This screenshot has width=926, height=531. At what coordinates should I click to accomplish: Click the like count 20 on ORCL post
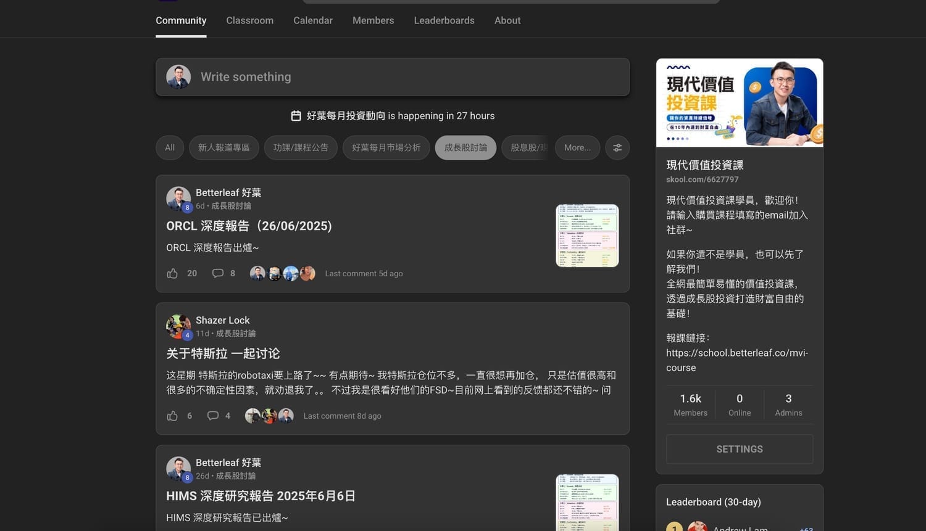coord(192,273)
